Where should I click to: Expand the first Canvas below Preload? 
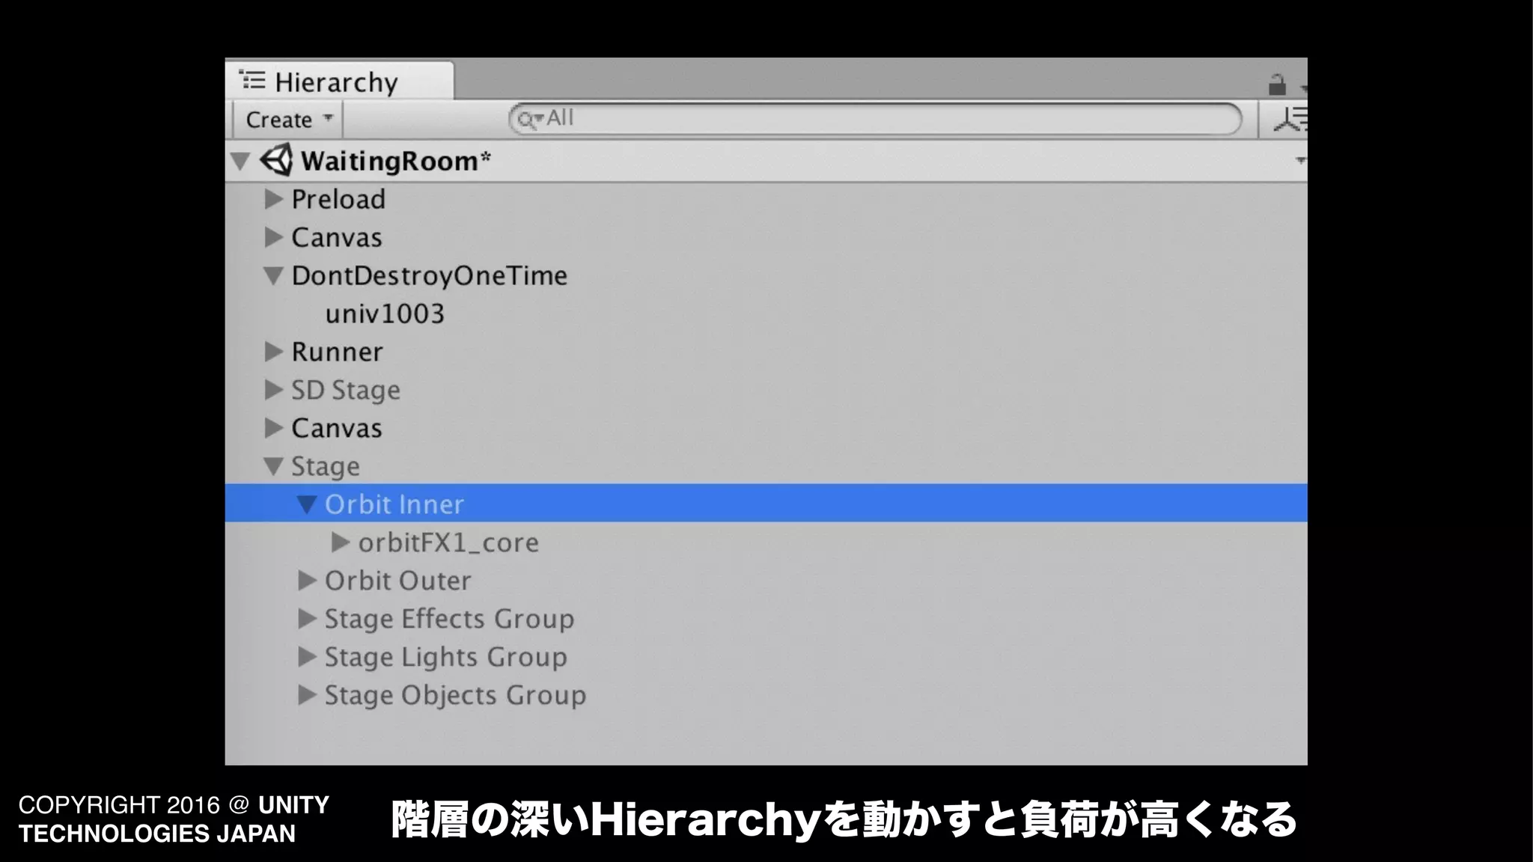click(273, 237)
